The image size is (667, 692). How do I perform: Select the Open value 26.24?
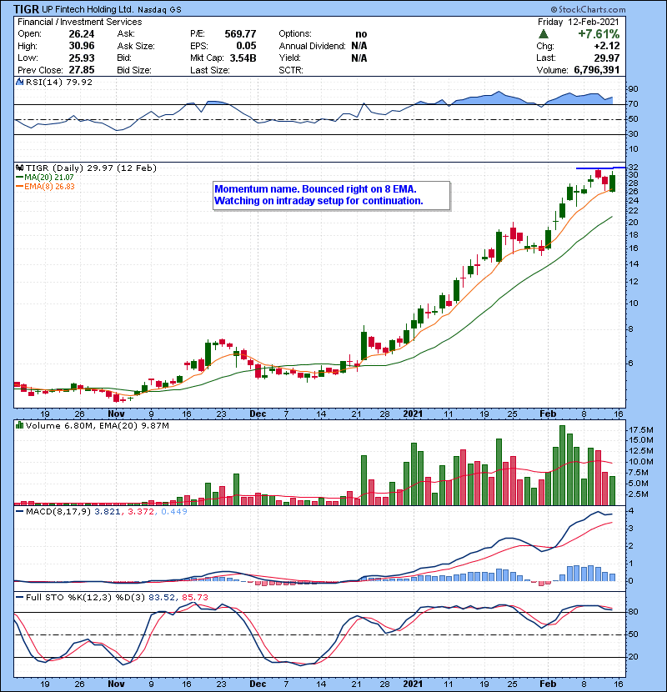point(82,34)
